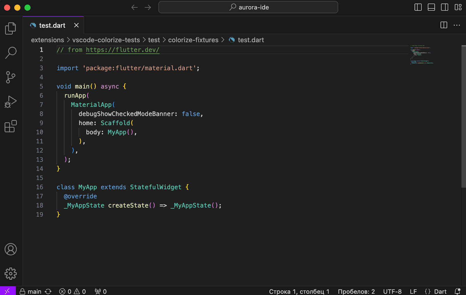Select the test.dart editor tab

[x=53, y=25]
